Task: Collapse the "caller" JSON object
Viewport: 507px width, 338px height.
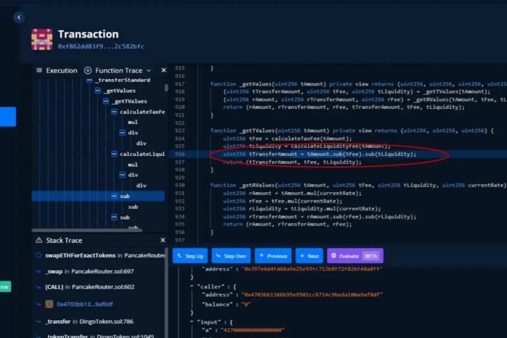Action: coord(192,287)
